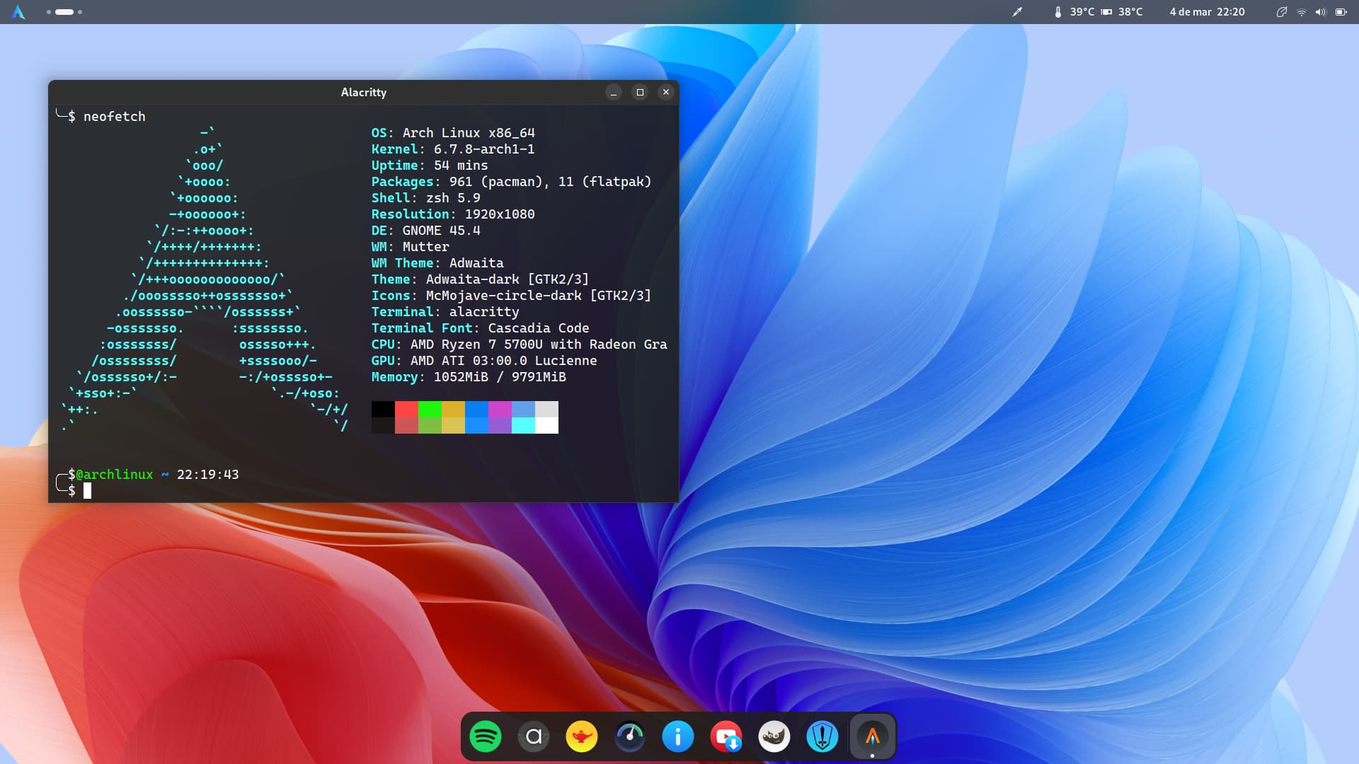
Task: Restore down the Alacritty window
Action: [x=640, y=92]
